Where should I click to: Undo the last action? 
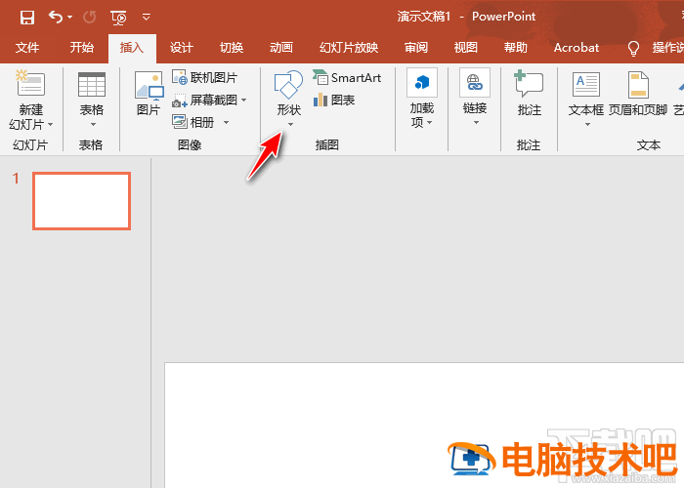(56, 18)
